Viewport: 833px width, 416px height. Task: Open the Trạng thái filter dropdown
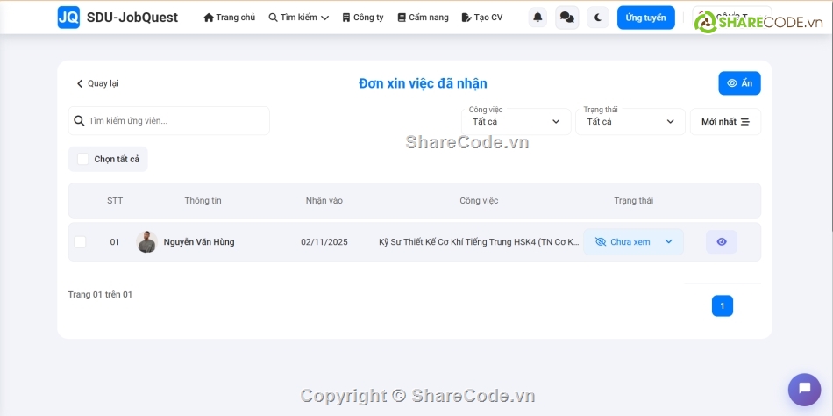[630, 121]
